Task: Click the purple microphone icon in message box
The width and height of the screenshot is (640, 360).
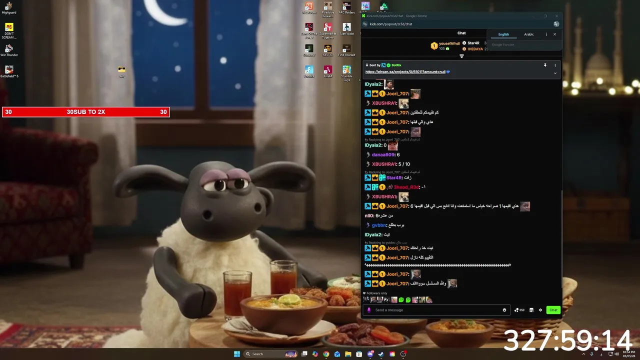Action: (x=369, y=310)
